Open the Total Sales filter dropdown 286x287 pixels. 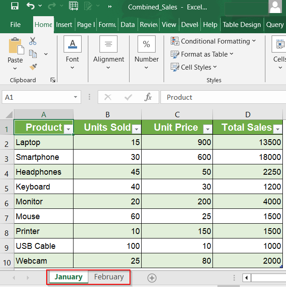tap(277, 129)
